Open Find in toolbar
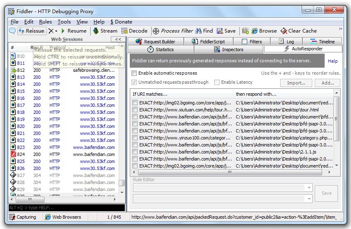The image size is (351, 229). 204,31
